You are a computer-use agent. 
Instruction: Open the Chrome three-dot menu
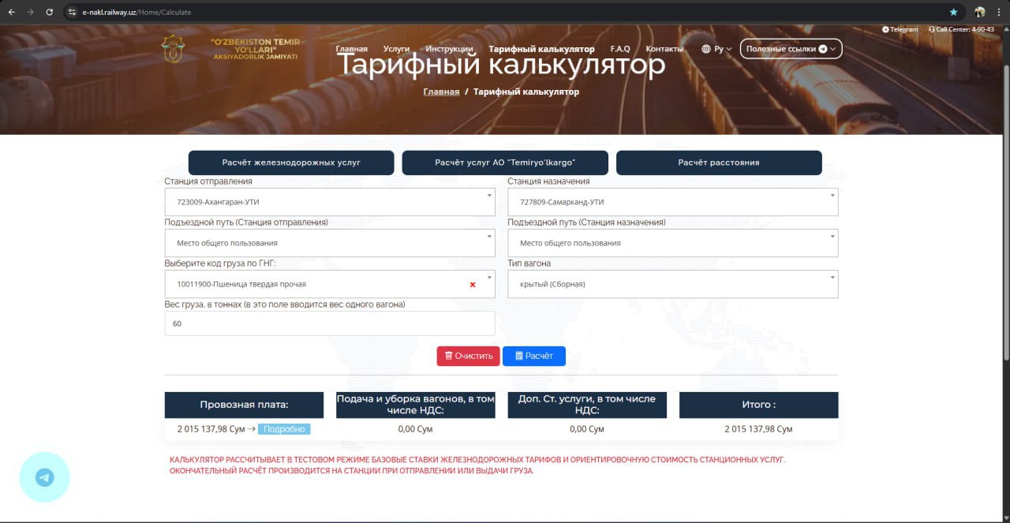coord(999,12)
